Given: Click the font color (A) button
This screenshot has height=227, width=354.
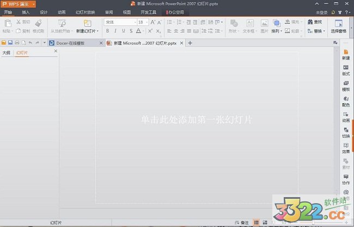Looking at the screenshot, I should 139,31.
